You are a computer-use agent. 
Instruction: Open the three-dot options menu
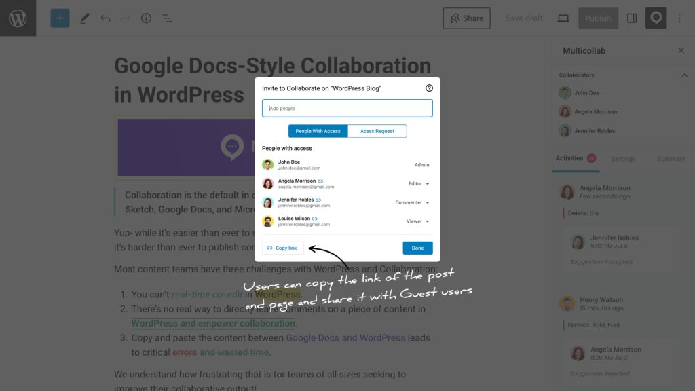pyautogui.click(x=679, y=18)
